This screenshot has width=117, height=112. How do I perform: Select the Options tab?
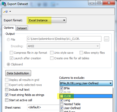(x=9, y=28)
